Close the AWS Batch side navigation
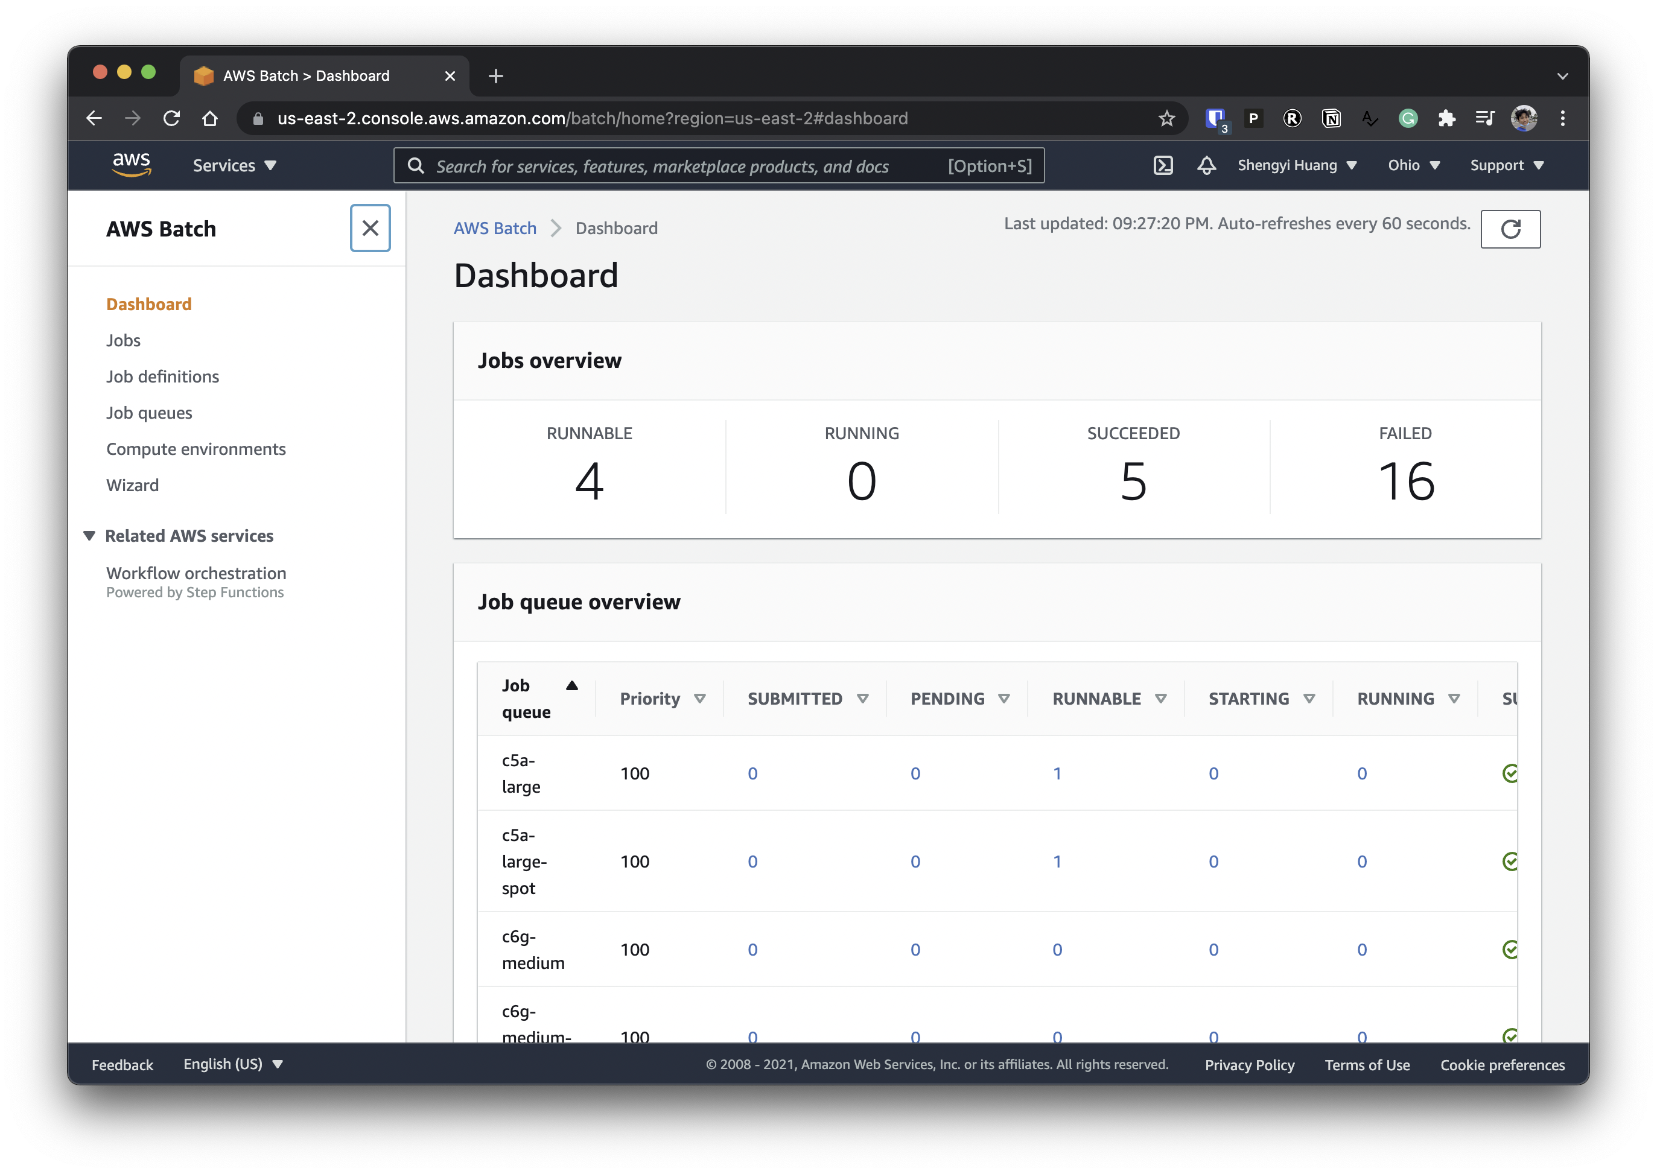1657x1174 pixels. click(x=370, y=229)
